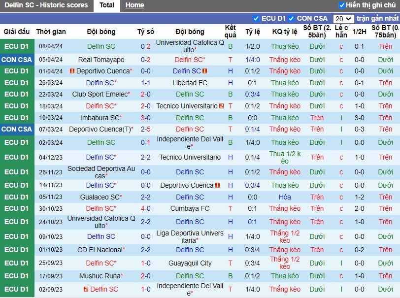Click the red card icon beside Deportivo Cuenca on 14/11/23
The image size is (400, 298).
[217, 185]
